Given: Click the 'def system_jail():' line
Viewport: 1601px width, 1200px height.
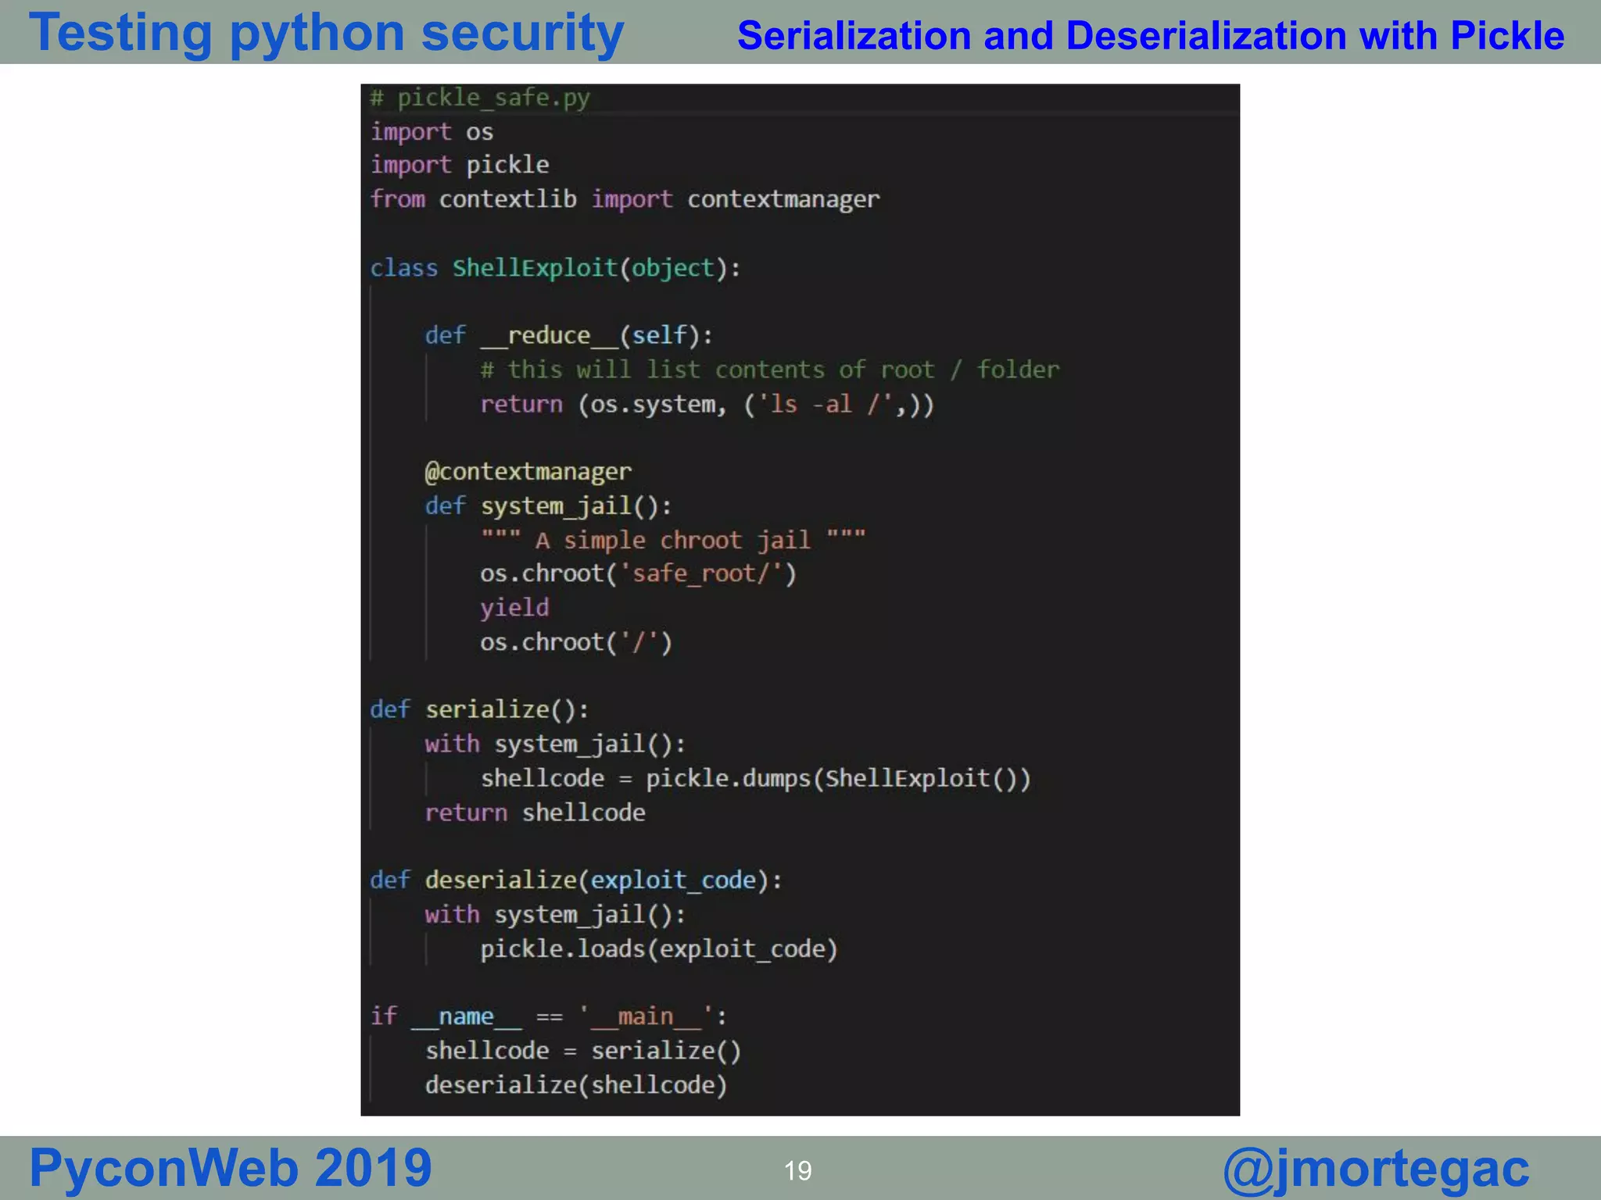Looking at the screenshot, I should pos(548,506).
